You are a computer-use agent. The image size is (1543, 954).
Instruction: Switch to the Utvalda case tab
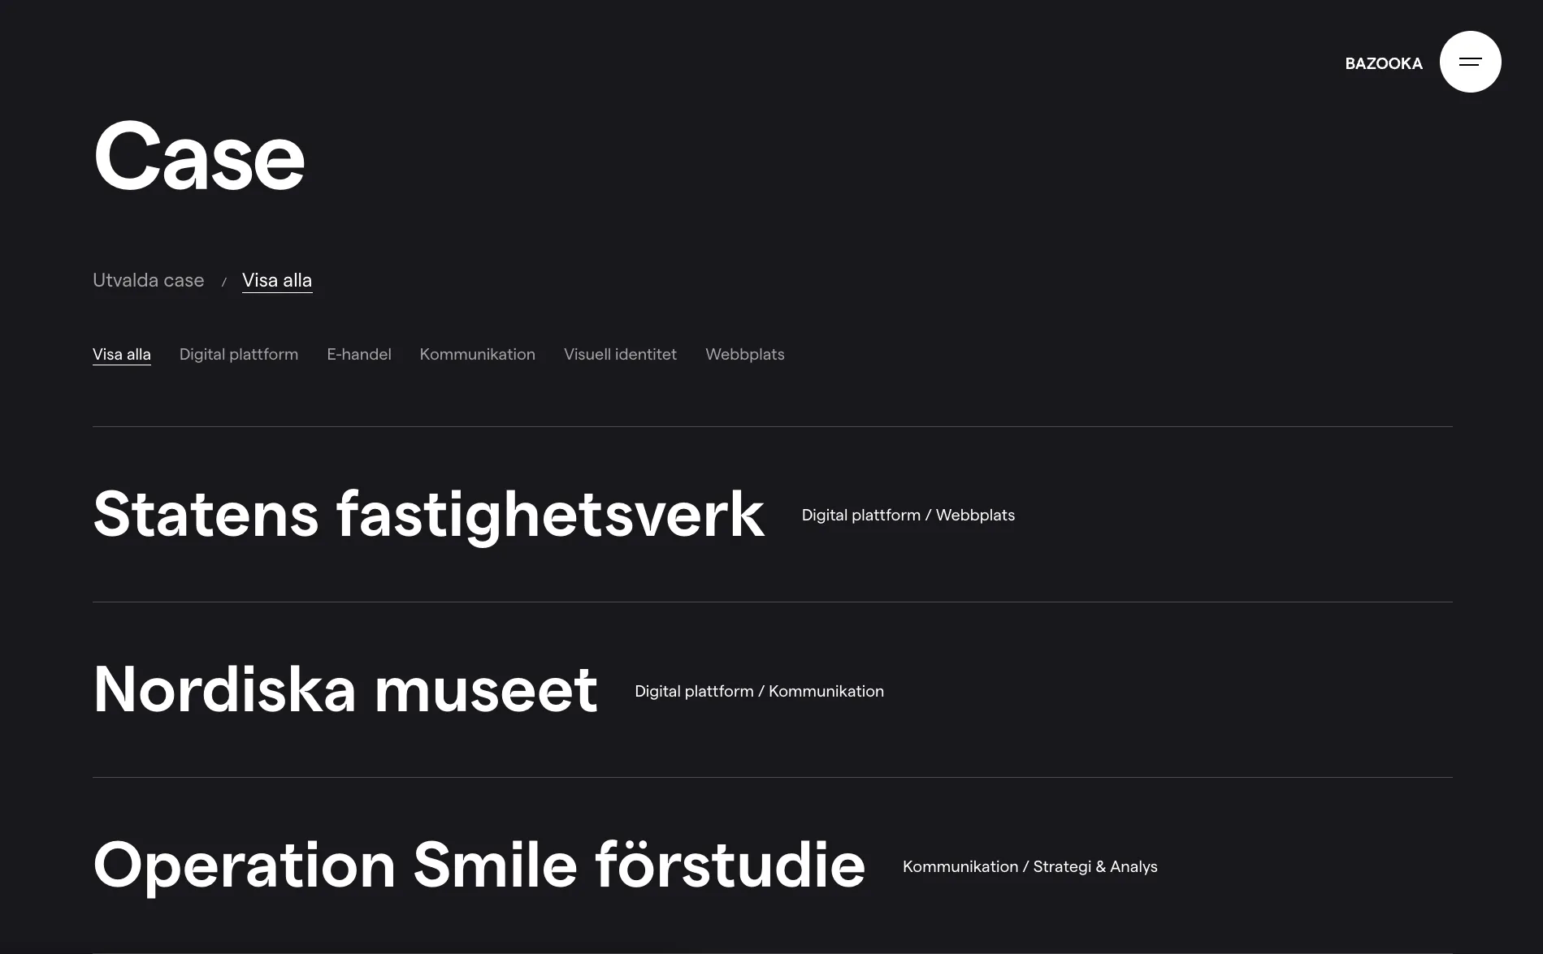[x=148, y=280]
